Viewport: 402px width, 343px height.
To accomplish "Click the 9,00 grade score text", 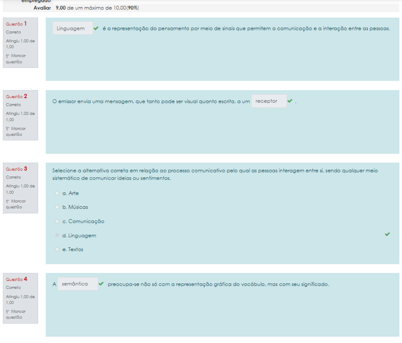I will (61, 8).
